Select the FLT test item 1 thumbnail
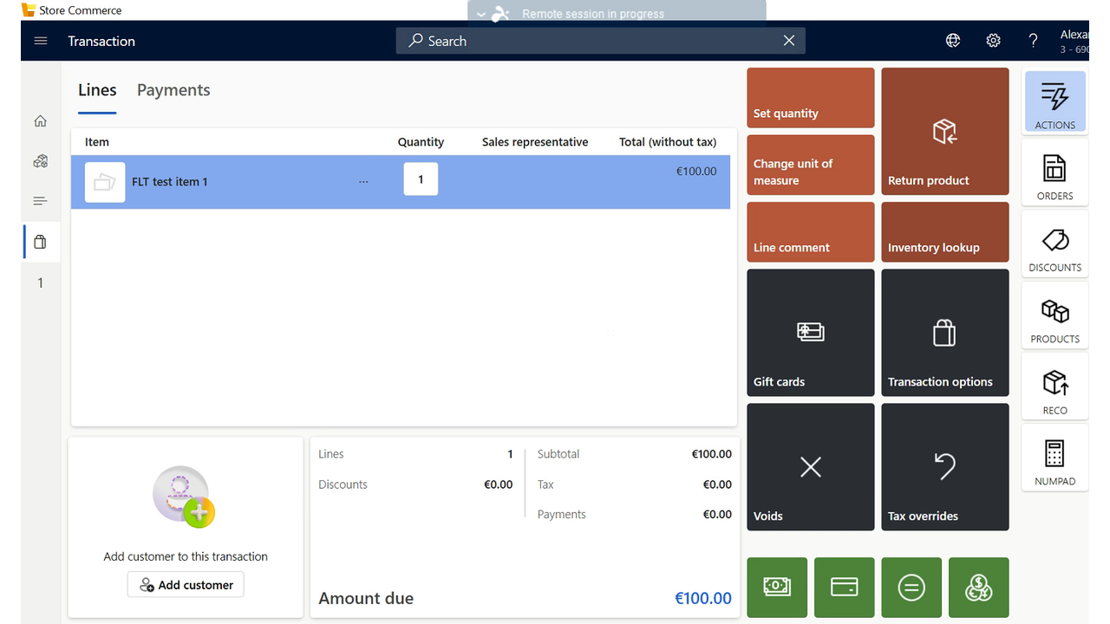Image resolution: width=1110 pixels, height=624 pixels. point(105,182)
